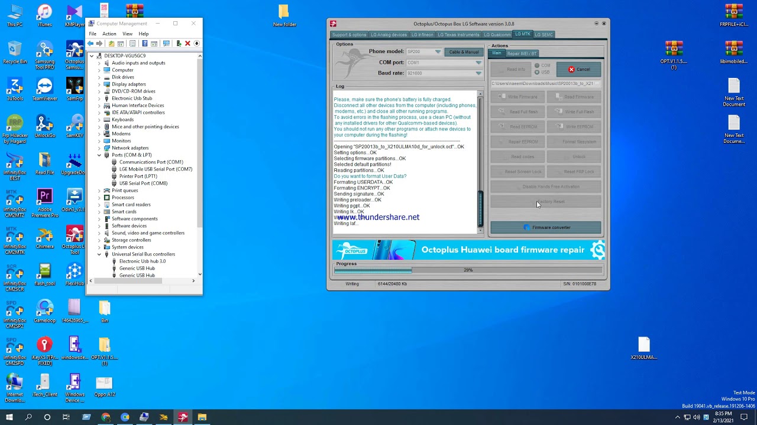Open Repair IMEI / BT tab
757x425 pixels.
[522, 54]
